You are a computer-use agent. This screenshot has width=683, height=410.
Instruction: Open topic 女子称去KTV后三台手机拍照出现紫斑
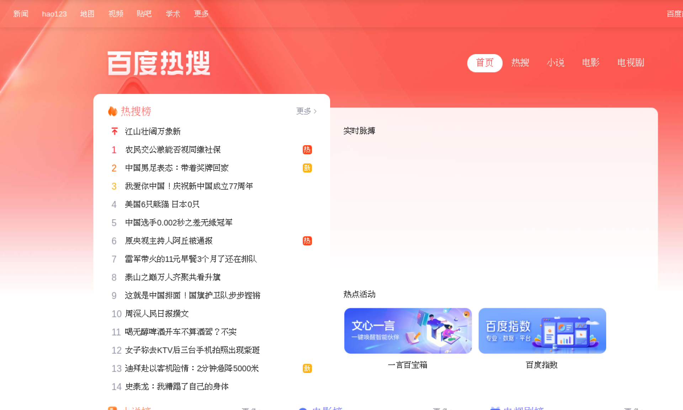coord(192,350)
